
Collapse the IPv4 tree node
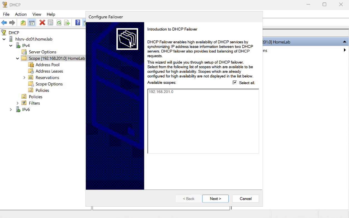(11, 46)
